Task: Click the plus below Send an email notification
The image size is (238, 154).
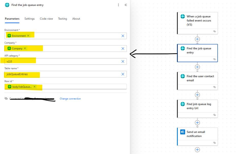Action: [197, 150]
